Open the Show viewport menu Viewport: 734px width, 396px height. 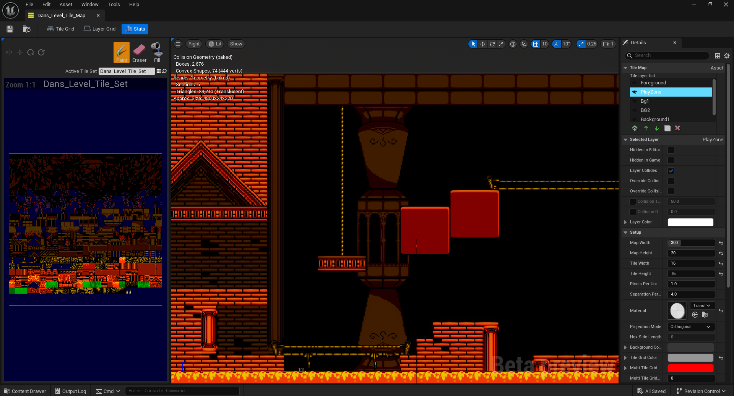236,44
